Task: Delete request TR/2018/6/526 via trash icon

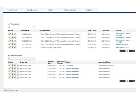Action: [x=13, y=38]
